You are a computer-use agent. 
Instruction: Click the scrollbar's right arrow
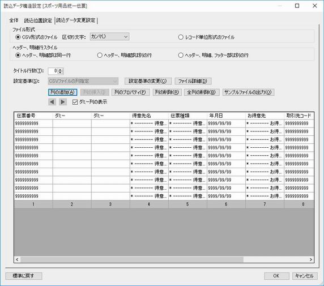tap(311, 259)
